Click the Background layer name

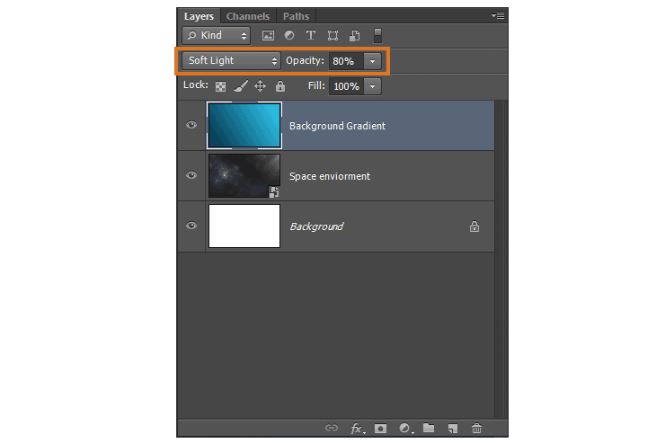[316, 226]
